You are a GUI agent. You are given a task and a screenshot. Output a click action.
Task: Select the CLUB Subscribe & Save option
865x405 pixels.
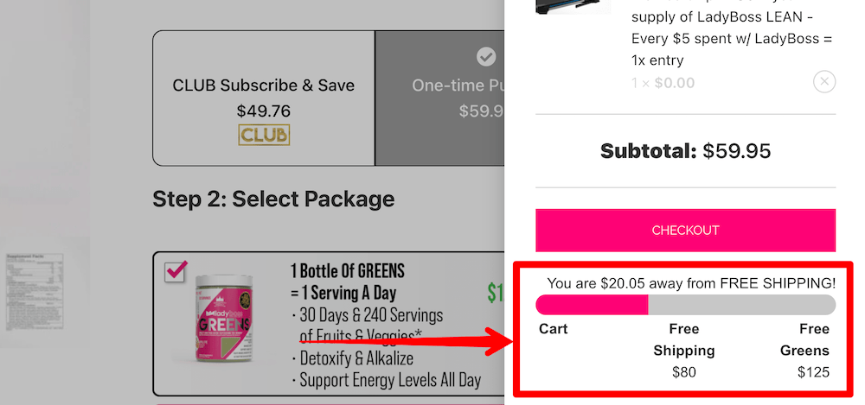coord(263,85)
